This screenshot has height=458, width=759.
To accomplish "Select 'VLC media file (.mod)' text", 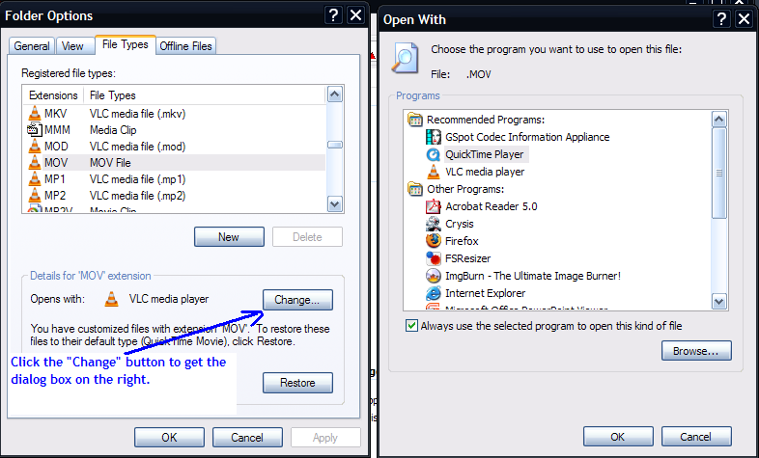I will pyautogui.click(x=137, y=147).
